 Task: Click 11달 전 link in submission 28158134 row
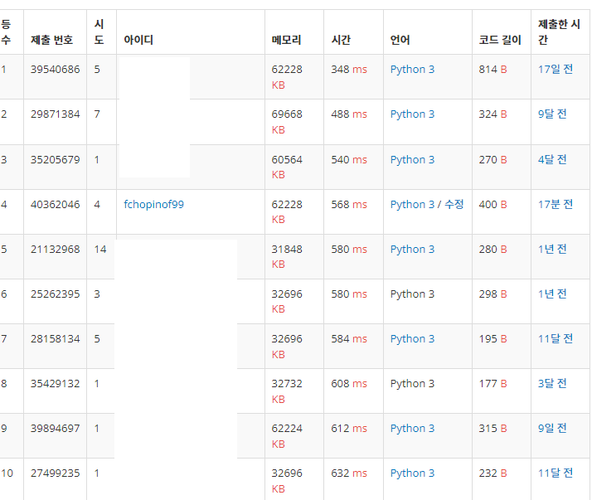pyautogui.click(x=556, y=339)
